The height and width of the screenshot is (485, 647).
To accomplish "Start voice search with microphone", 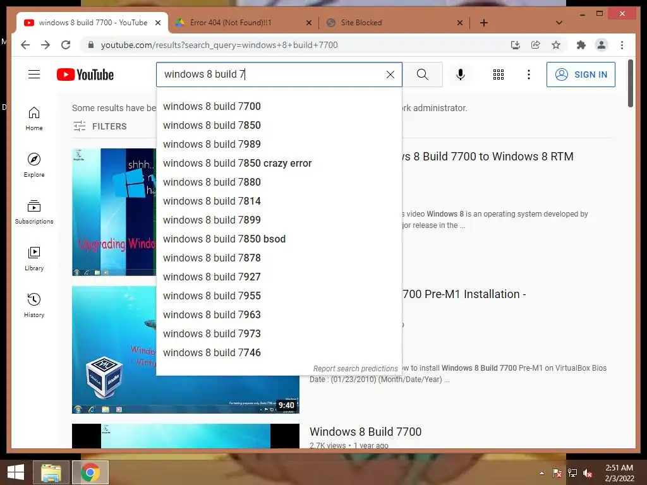I will pos(461,75).
